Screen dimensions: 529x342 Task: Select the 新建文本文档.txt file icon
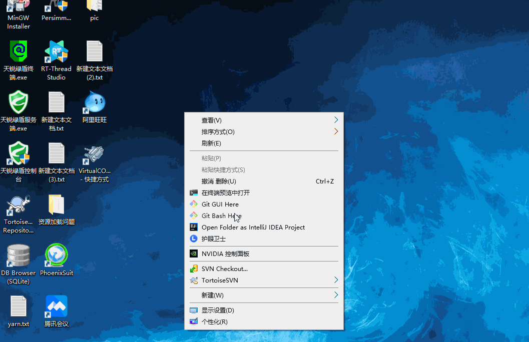(x=57, y=111)
